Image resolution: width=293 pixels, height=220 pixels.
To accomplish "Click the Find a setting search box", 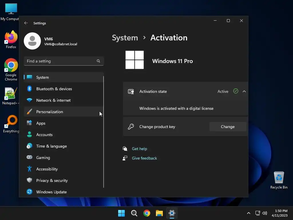I will 64,61.
